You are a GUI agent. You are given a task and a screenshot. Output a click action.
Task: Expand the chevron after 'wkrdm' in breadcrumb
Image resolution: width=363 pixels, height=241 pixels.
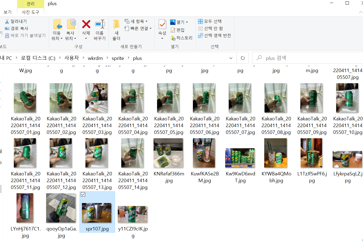click(x=107, y=58)
